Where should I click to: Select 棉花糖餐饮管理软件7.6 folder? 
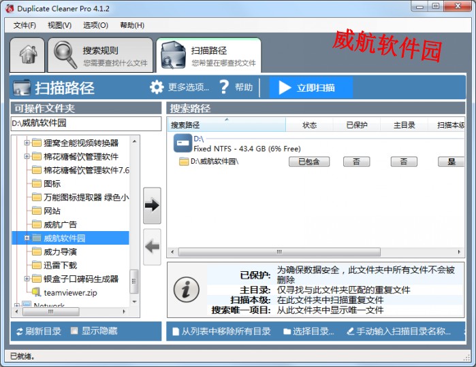coord(86,170)
